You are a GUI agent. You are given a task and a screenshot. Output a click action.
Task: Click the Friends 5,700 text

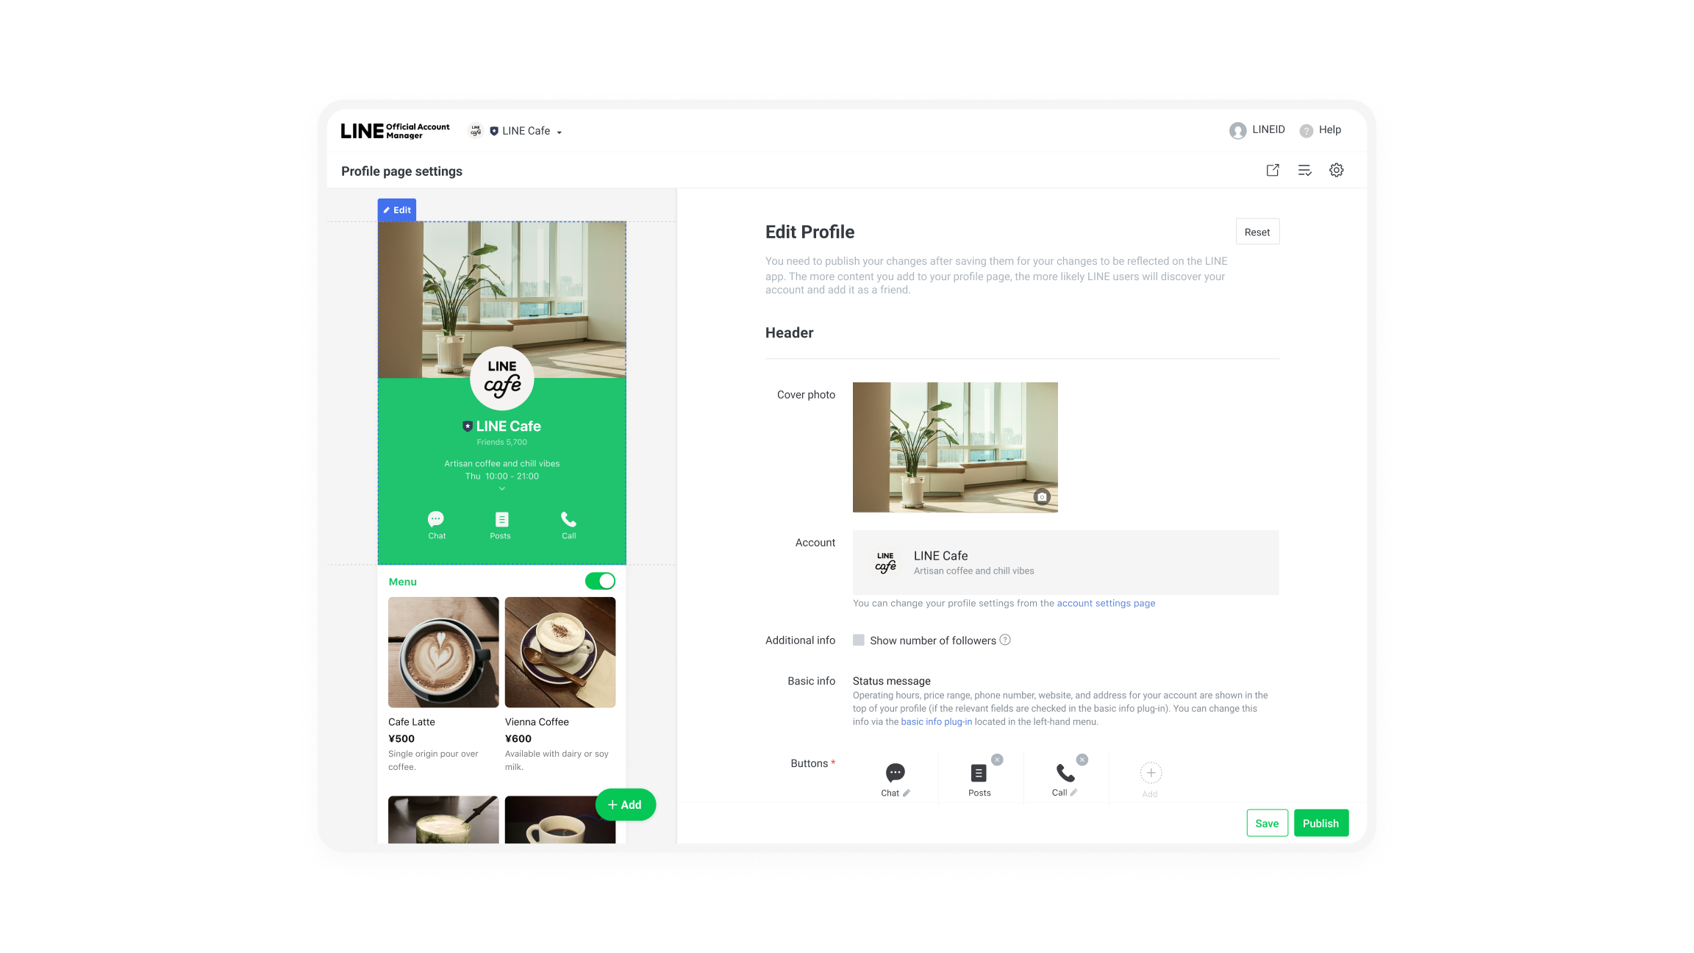click(501, 442)
